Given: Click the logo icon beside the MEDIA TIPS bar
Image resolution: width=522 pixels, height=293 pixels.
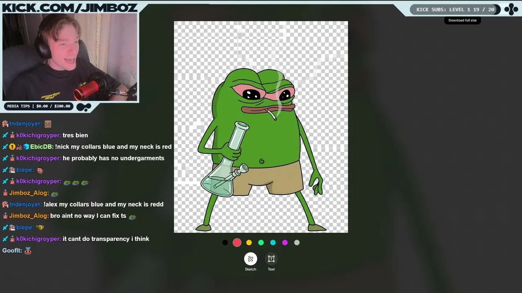Looking at the screenshot, I should click(84, 107).
